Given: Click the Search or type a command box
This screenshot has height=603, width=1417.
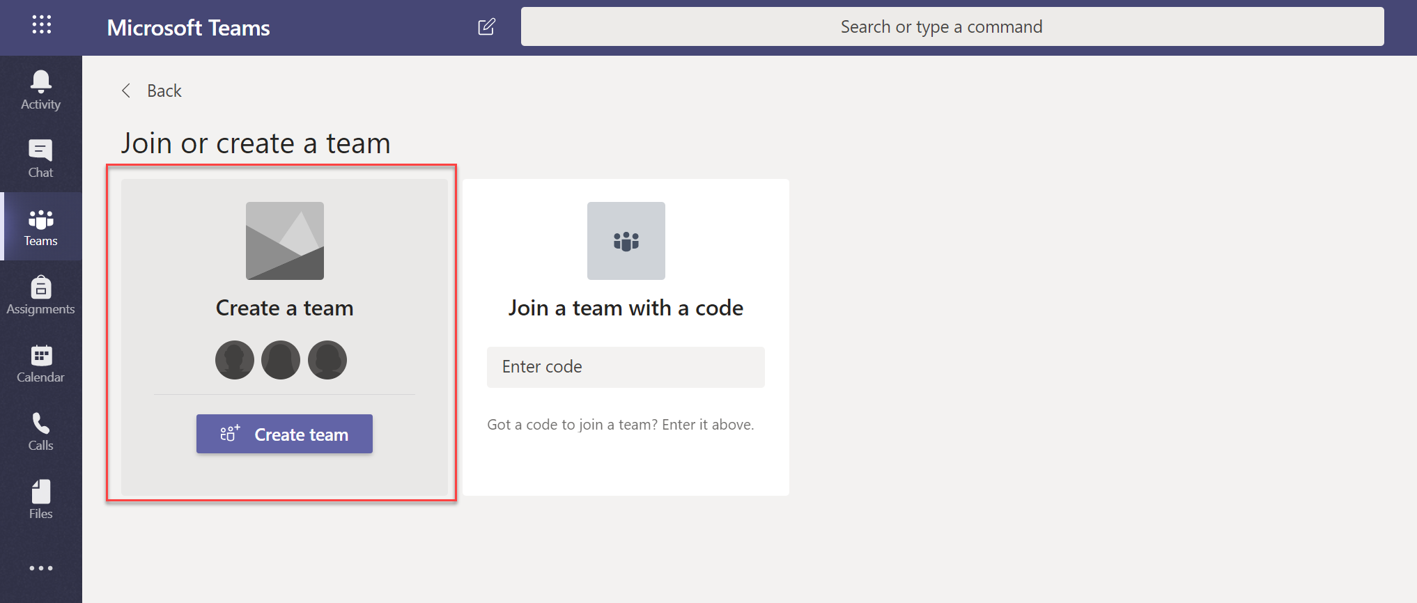Looking at the screenshot, I should pos(952,27).
